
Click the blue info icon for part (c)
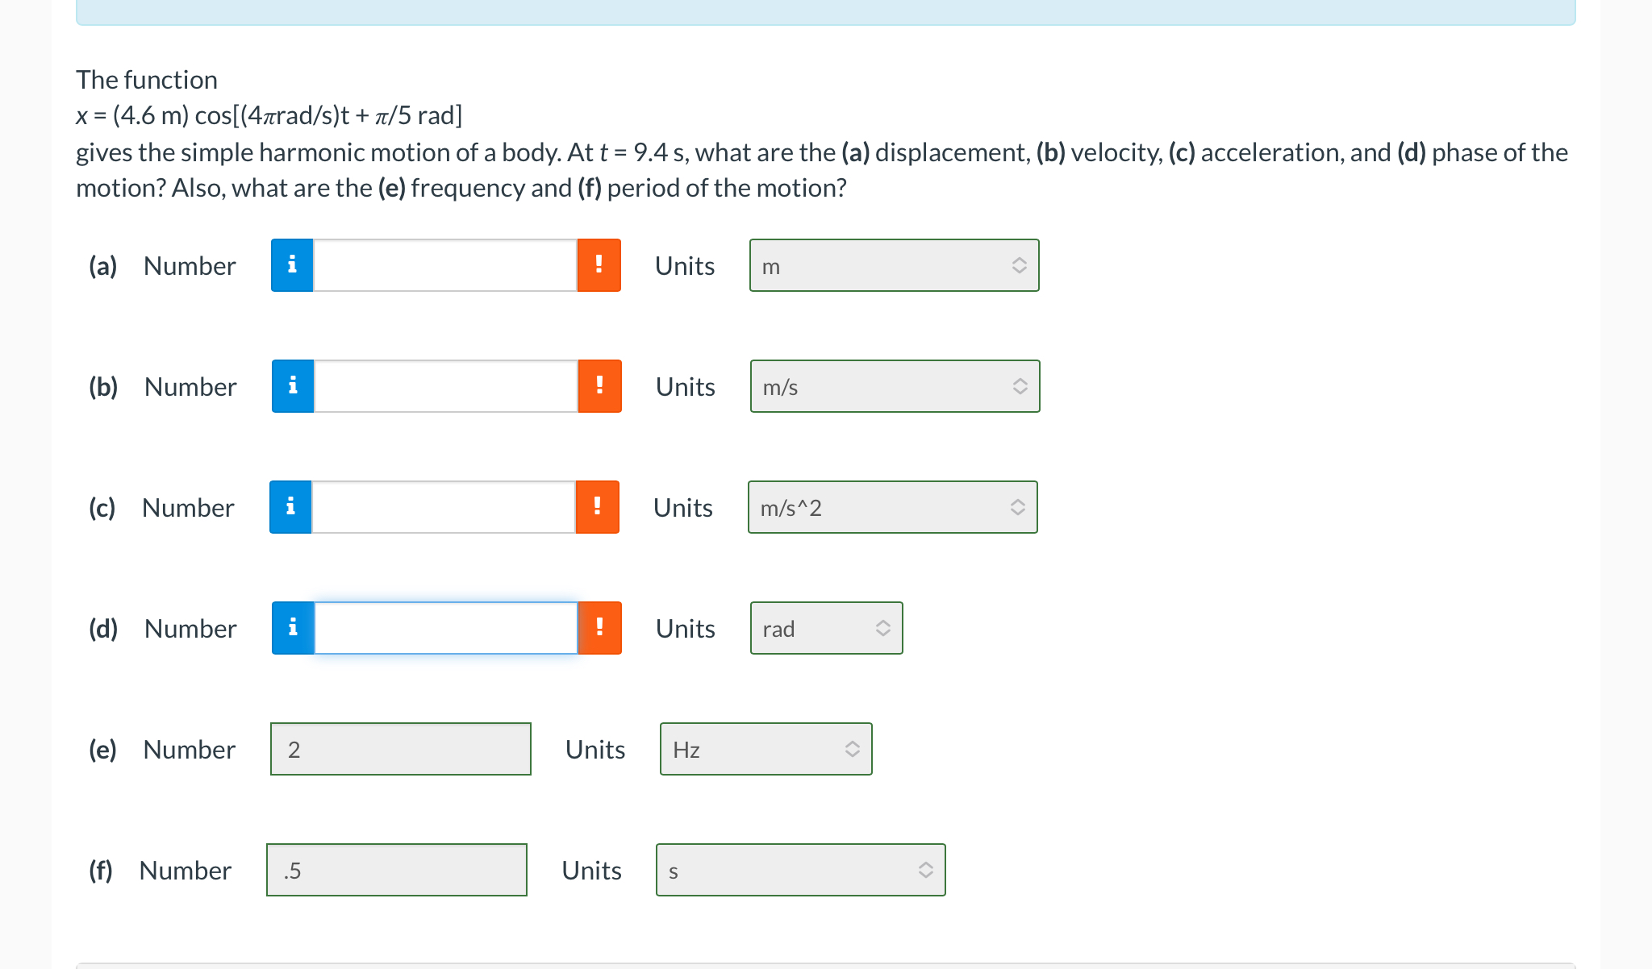point(290,507)
